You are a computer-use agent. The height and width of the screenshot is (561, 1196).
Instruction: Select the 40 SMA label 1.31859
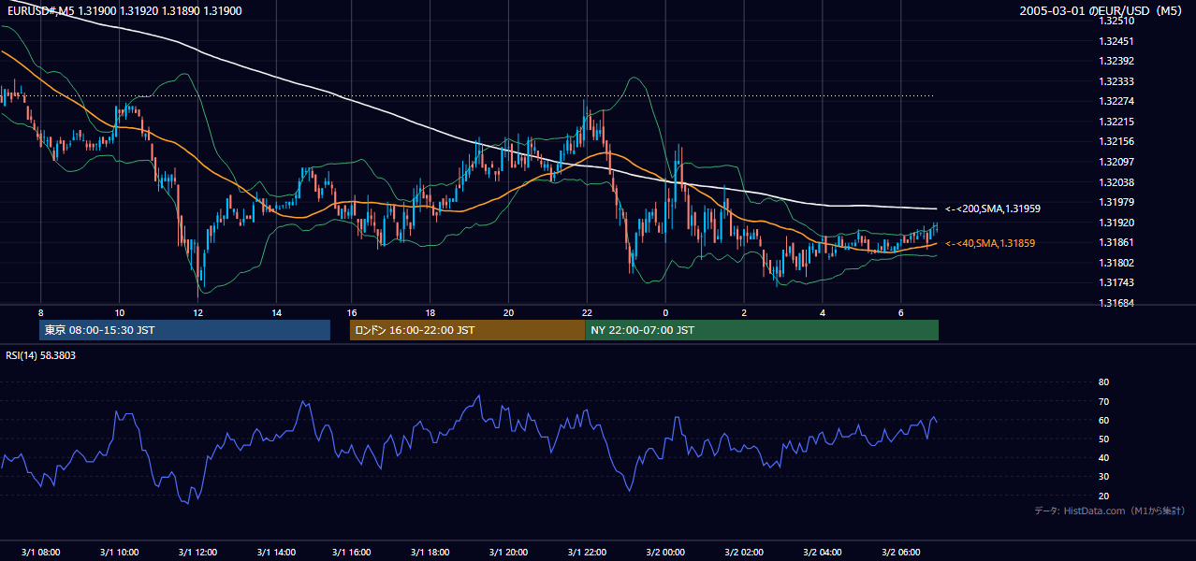pos(990,243)
